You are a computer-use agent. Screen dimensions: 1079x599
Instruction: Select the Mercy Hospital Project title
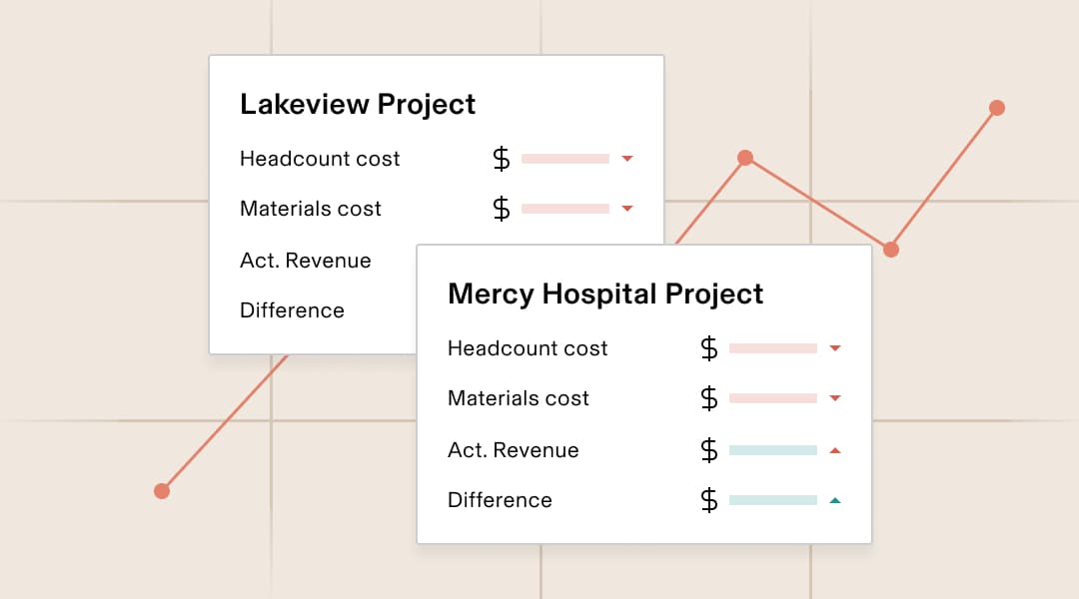pyautogui.click(x=605, y=295)
